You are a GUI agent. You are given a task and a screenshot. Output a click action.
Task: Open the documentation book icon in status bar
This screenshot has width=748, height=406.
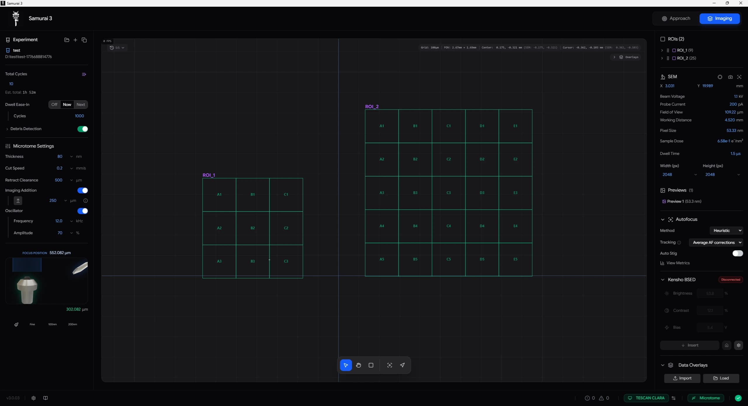click(x=46, y=398)
